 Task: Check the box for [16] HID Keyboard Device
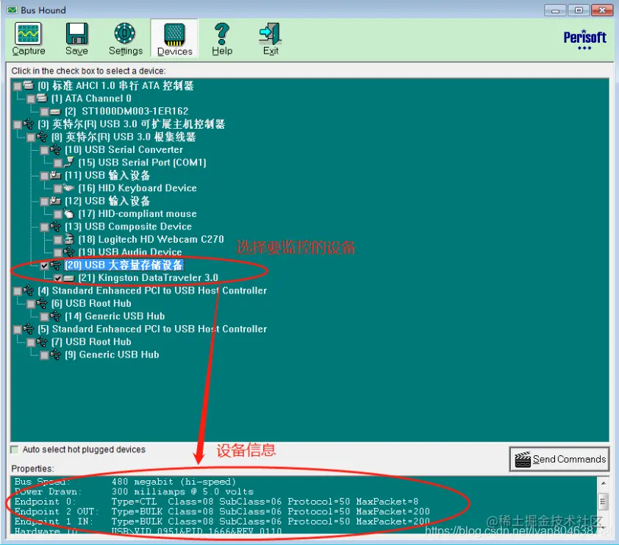coord(58,189)
